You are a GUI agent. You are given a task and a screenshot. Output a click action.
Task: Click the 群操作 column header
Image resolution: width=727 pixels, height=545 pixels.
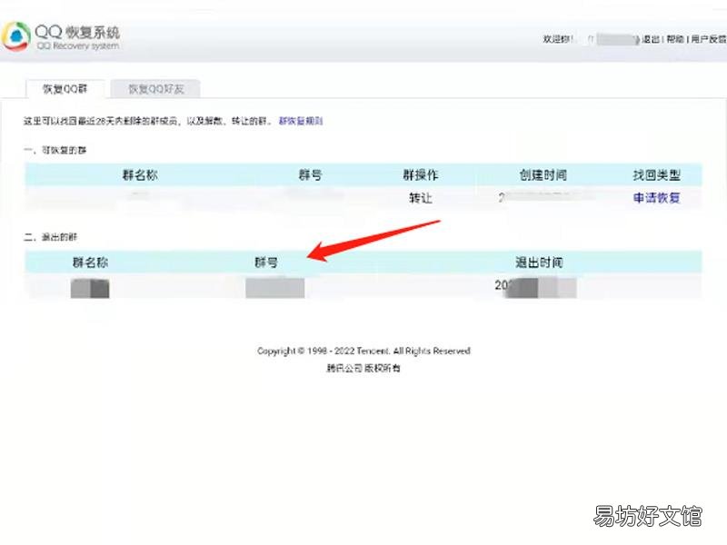[x=420, y=174]
